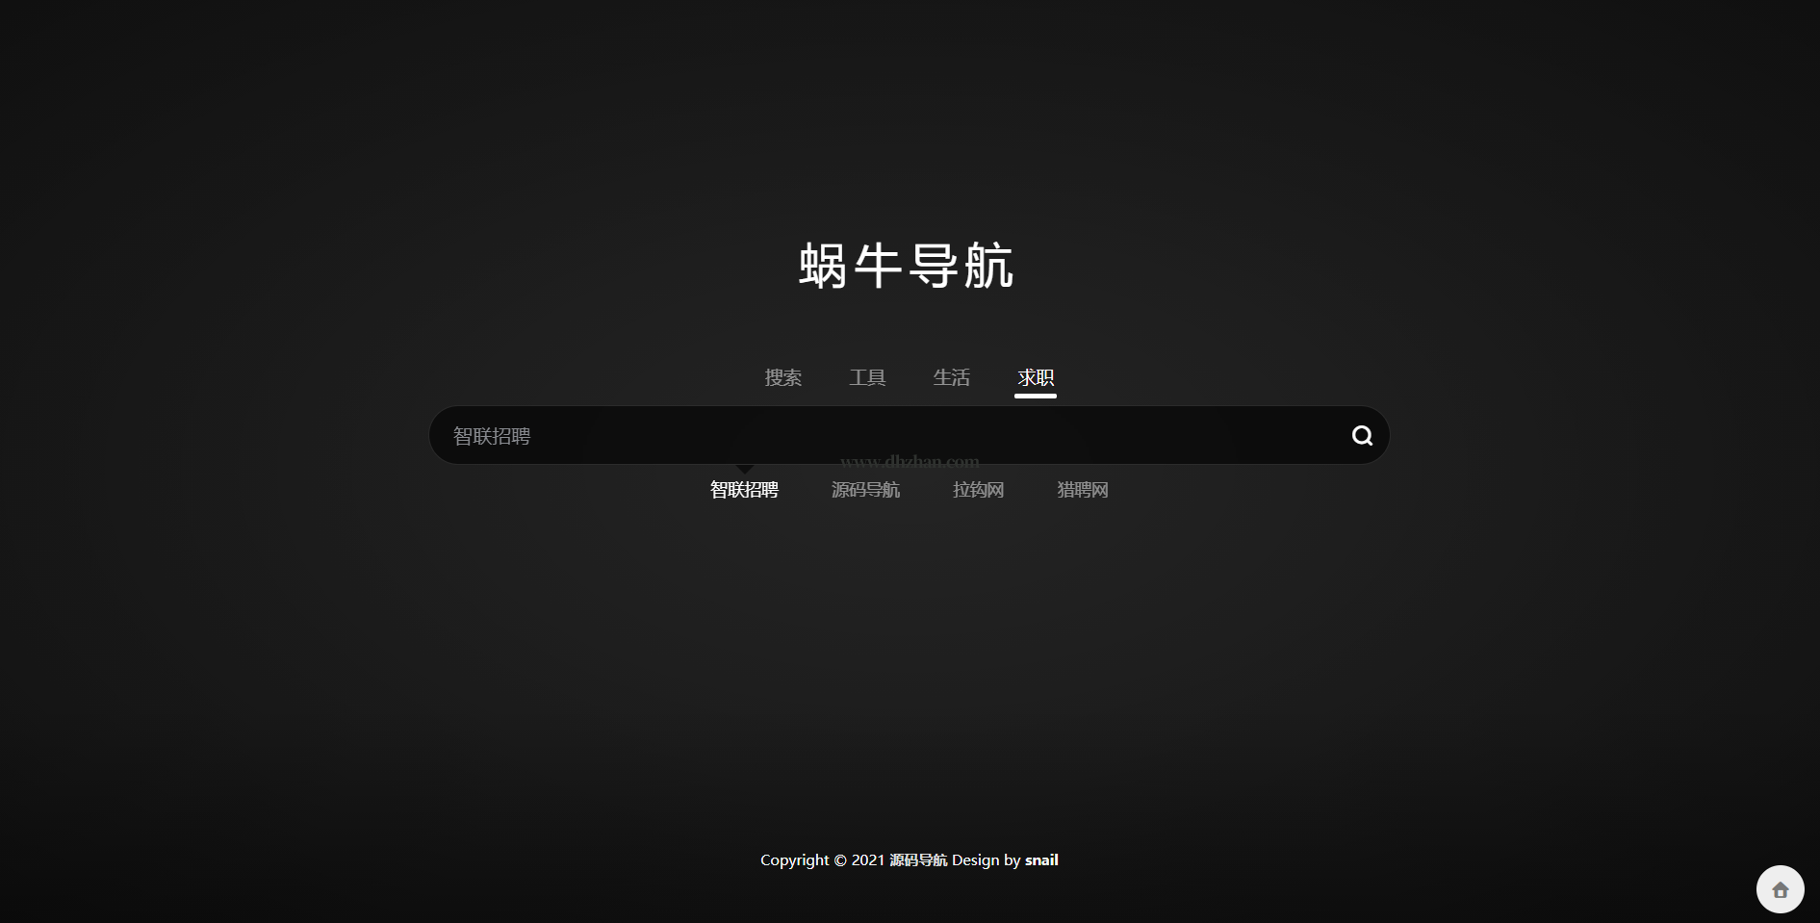This screenshot has height=923, width=1820.
Task: Click the active 求职 tab
Action: 1036,378
